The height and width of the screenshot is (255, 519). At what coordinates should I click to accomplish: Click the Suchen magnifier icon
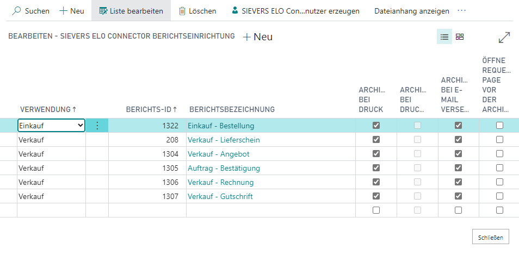click(17, 11)
